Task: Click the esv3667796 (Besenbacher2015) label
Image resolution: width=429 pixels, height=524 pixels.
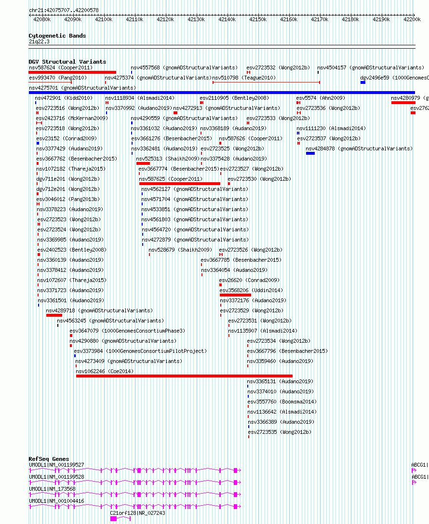Action: pos(287,351)
